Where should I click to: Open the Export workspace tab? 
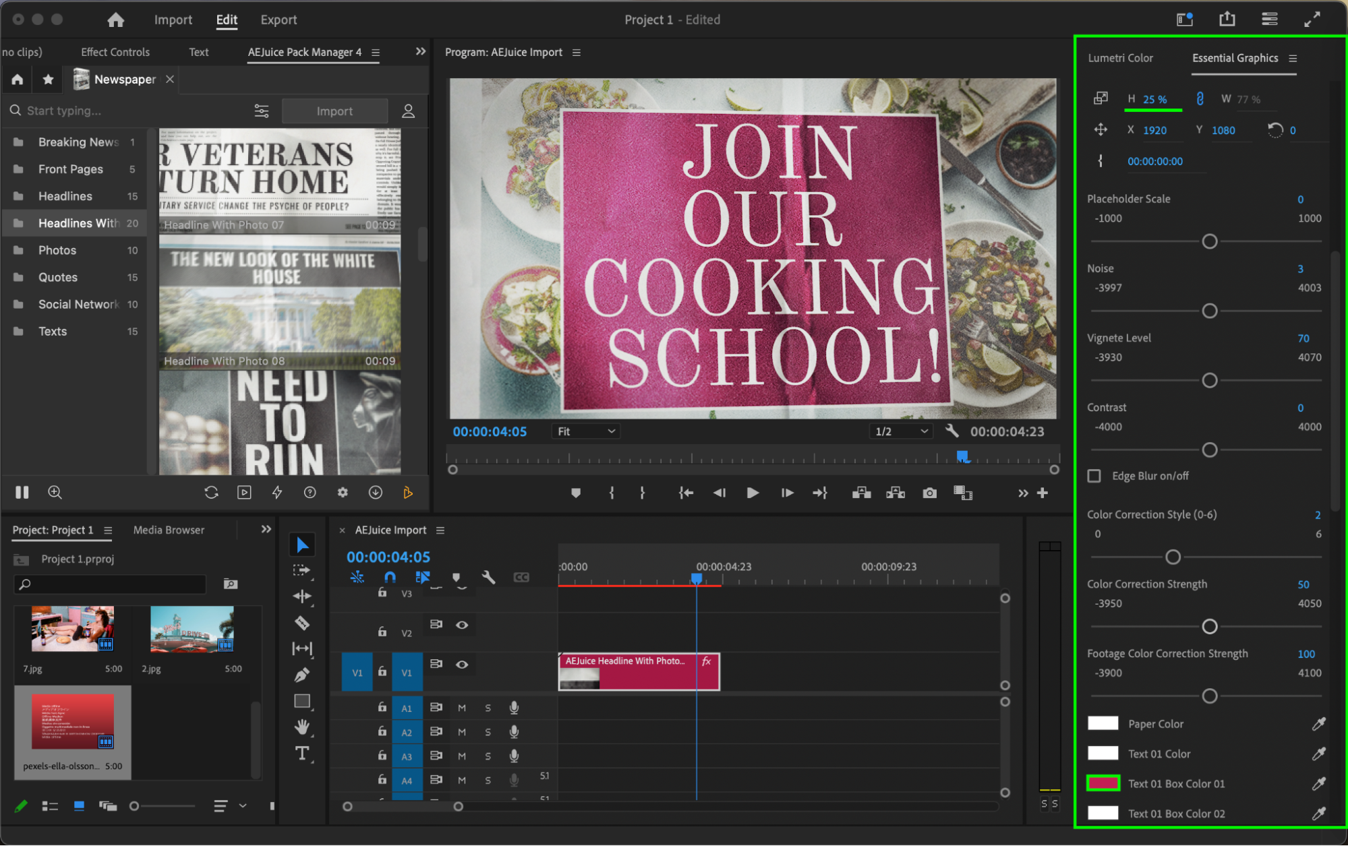[279, 20]
